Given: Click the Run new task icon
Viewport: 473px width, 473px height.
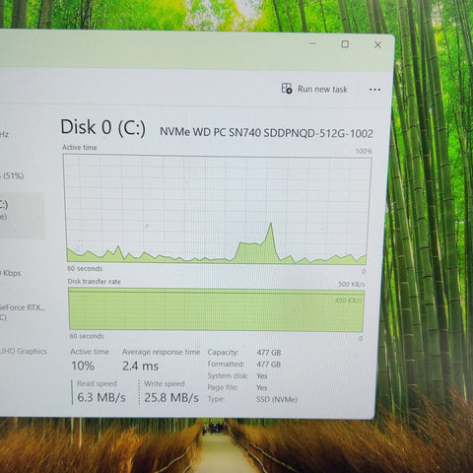Looking at the screenshot, I should click(x=287, y=89).
